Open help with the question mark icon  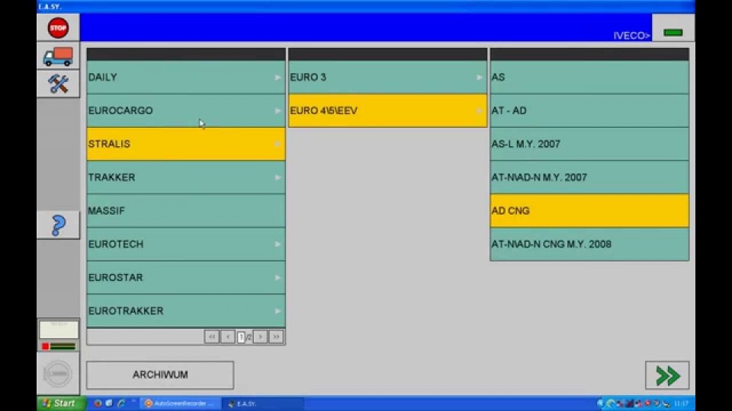pos(58,225)
